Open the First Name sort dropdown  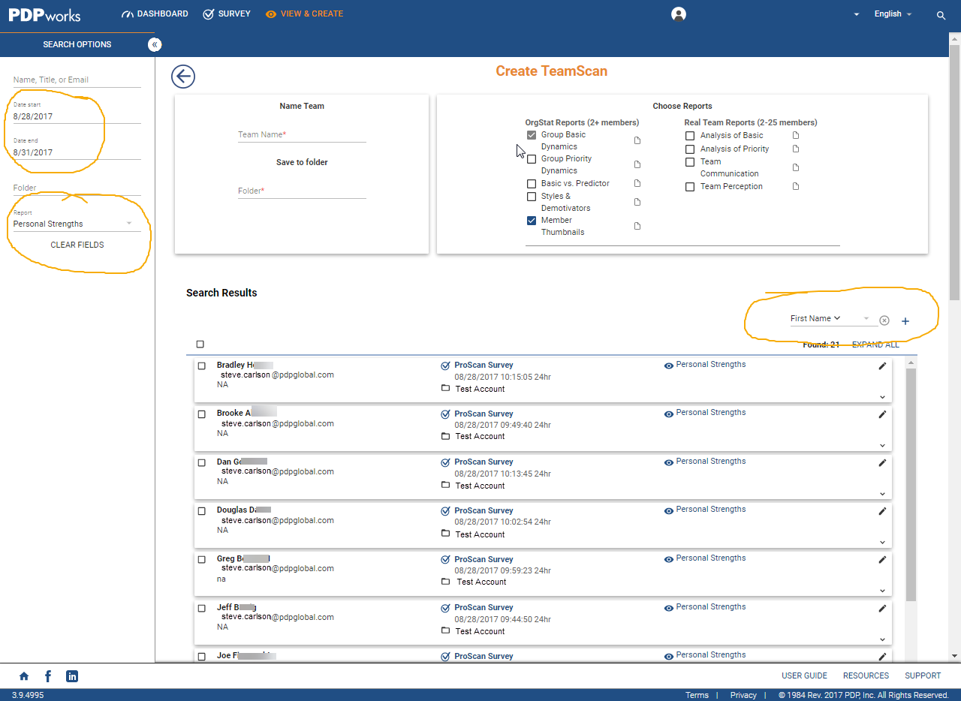tap(833, 319)
